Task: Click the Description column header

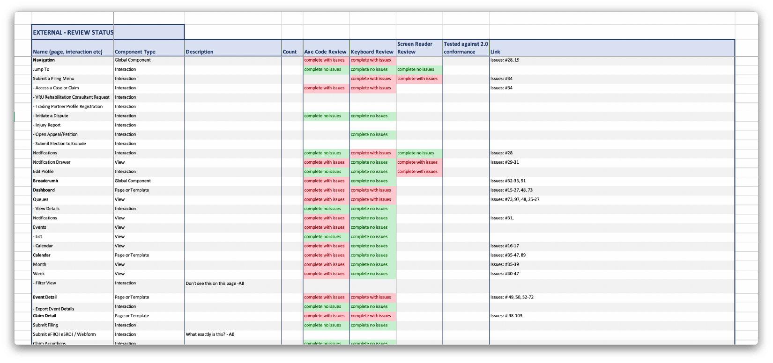Action: [233, 48]
